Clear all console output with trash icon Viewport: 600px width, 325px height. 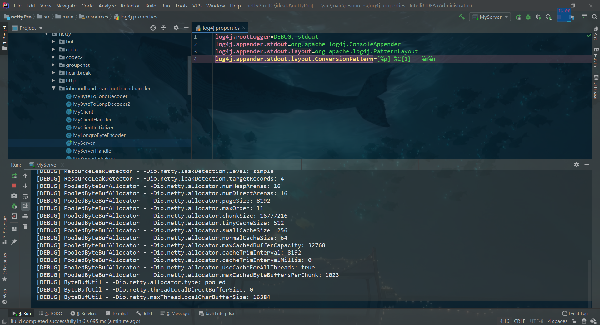pyautogui.click(x=25, y=226)
